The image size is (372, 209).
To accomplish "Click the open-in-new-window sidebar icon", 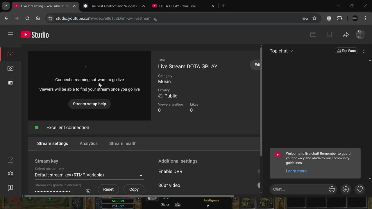I will [x=10, y=160].
